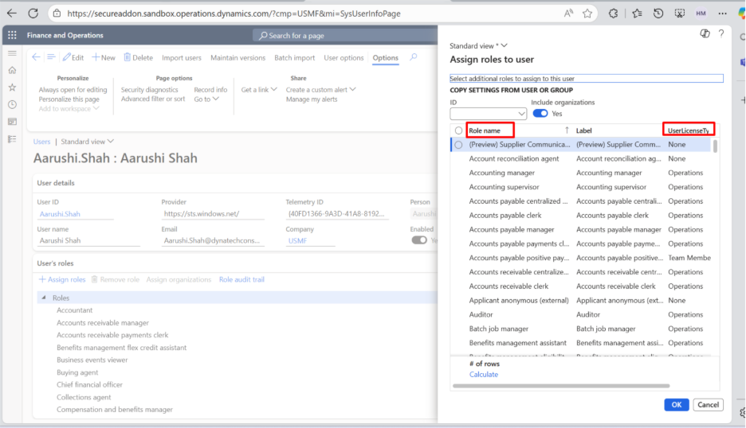
Task: Click the back arrow in action pane
Action: point(36,57)
